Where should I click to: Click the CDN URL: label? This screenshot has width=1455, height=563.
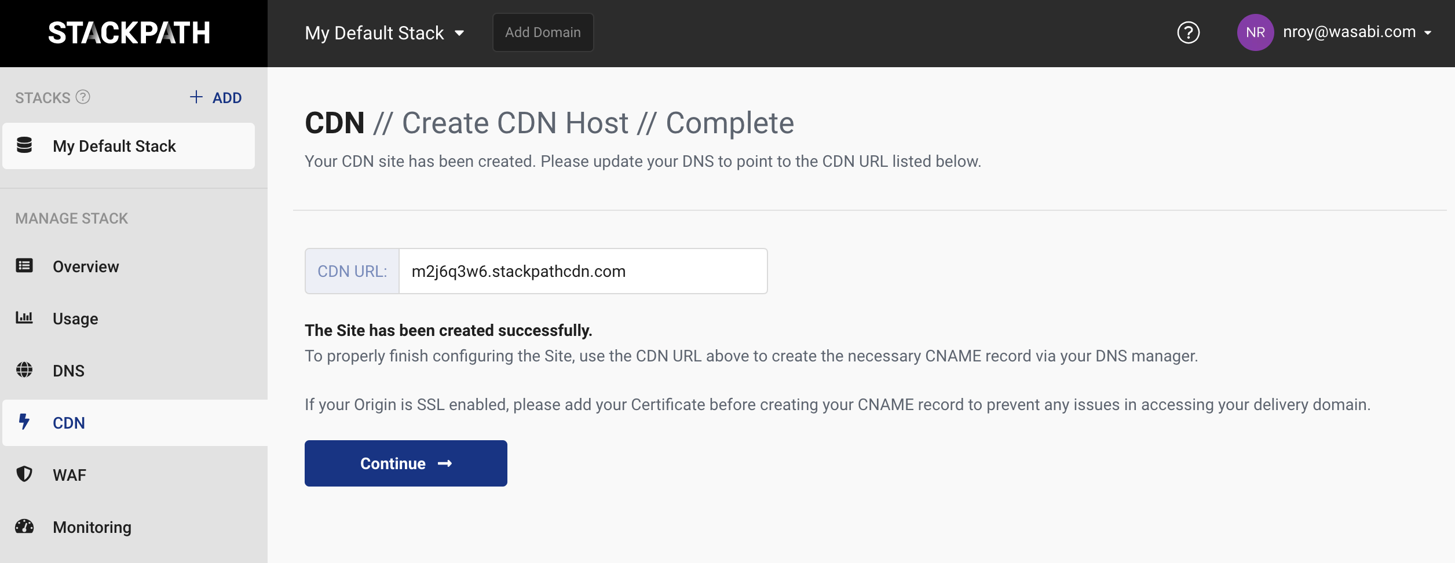pos(352,271)
